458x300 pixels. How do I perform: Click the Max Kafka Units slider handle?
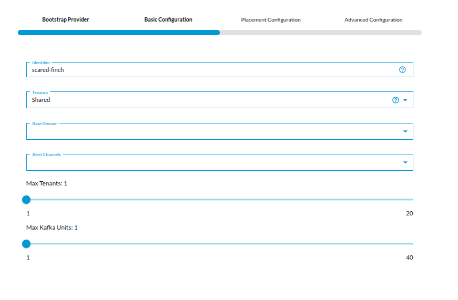point(26,244)
